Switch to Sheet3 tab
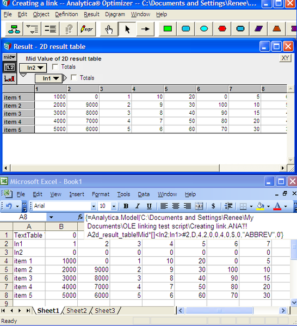The width and height of the screenshot is (297, 326). [x=105, y=311]
